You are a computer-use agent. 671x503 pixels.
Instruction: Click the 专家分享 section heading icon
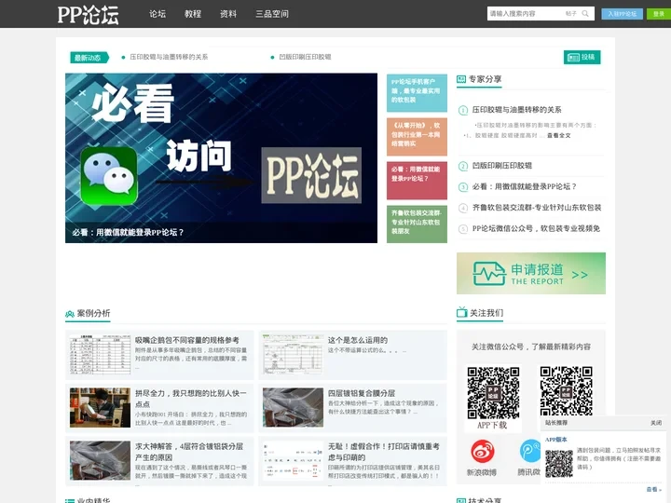click(461, 79)
